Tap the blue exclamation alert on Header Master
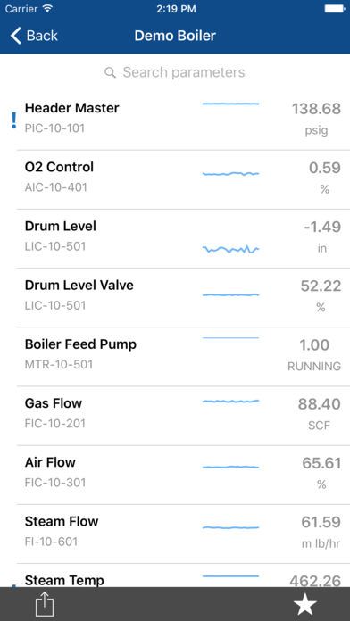 (14, 120)
